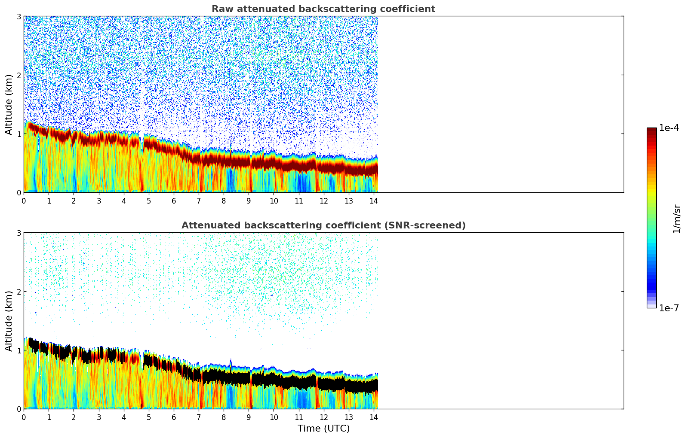Viewport: 686px width, 438px height.
Task: Click time tick "14" under the top plot
Action: coord(374,201)
